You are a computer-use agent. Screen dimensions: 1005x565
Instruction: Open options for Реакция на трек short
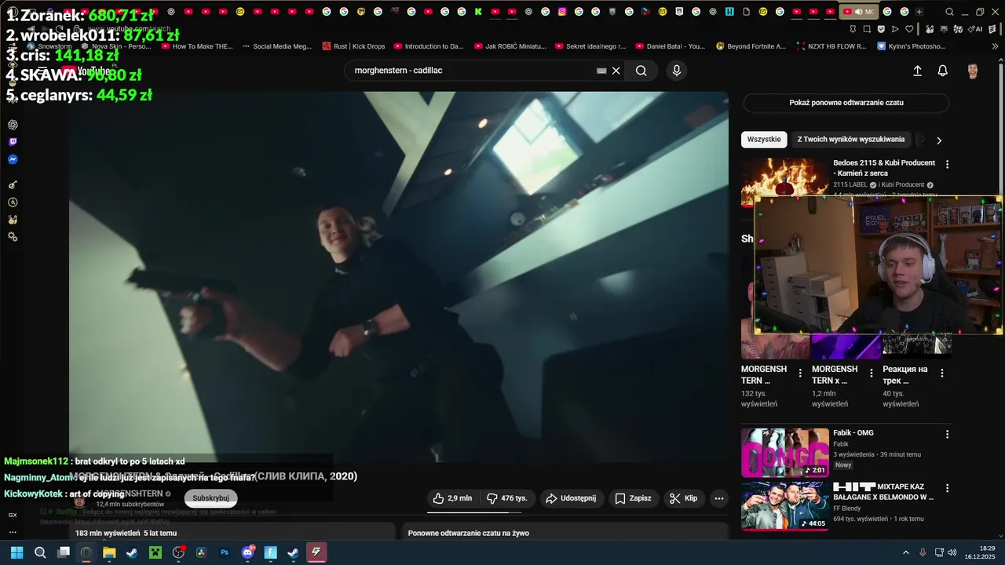[942, 373]
